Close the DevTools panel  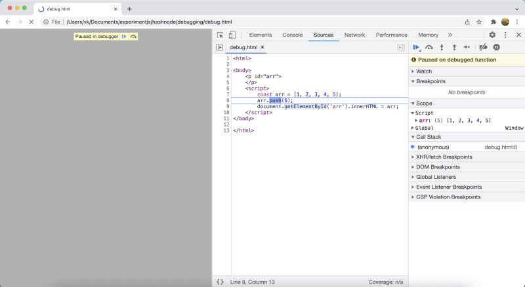click(518, 35)
